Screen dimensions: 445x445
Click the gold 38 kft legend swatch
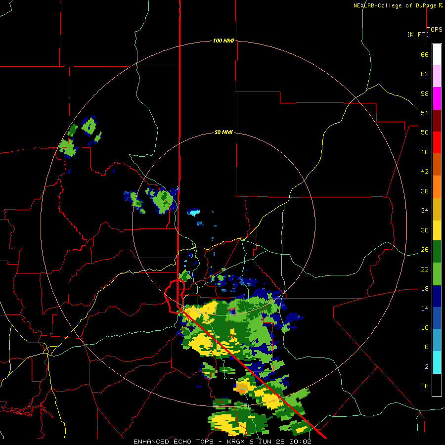coord(437,209)
